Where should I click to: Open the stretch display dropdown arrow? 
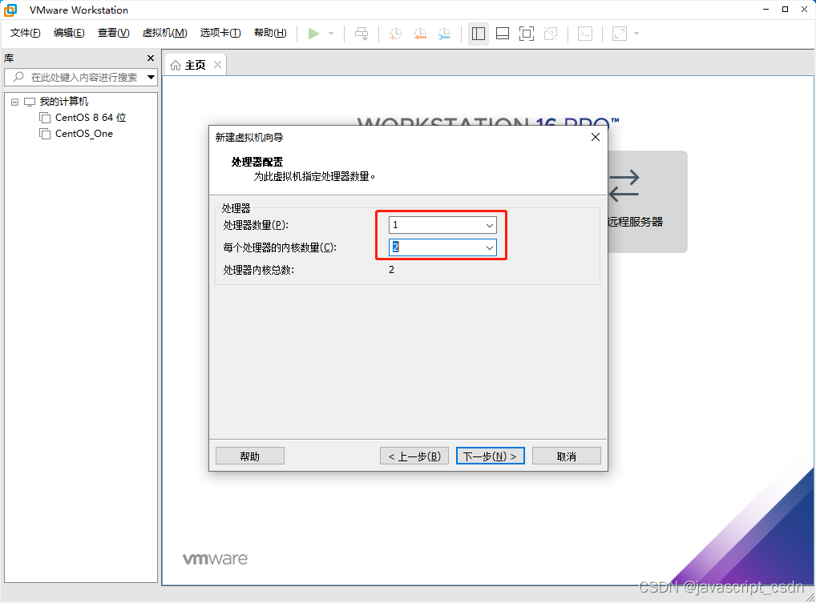tap(636, 34)
